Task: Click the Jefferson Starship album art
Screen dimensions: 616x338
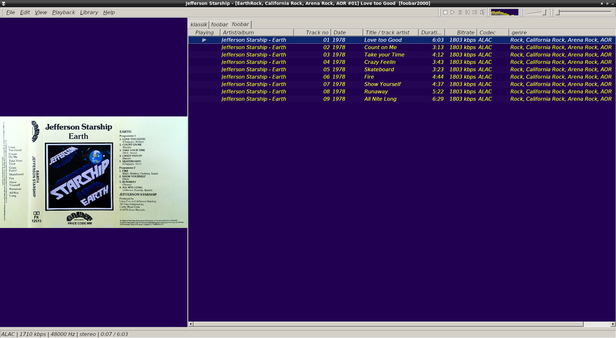Action: [94, 172]
